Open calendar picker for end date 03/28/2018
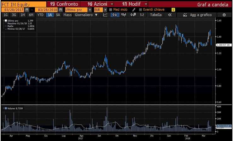The width and height of the screenshot is (233, 141). 60,10
